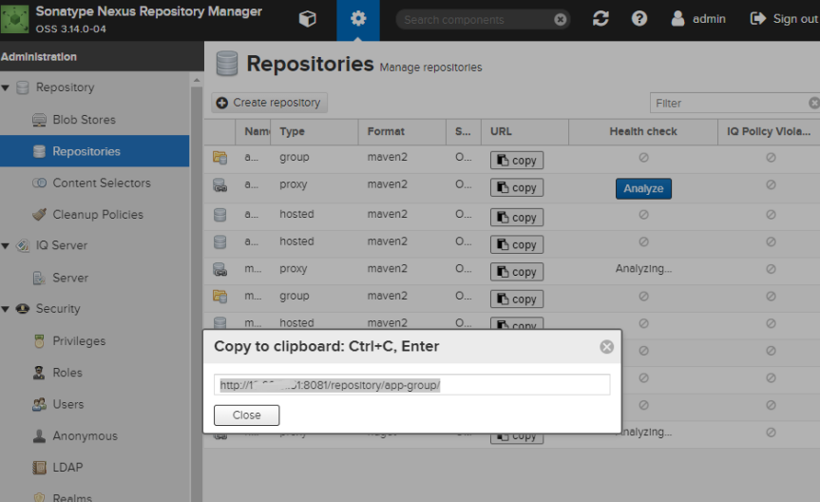Click the Create repository button
Screen dimensions: 820x502
pyautogui.click(x=270, y=103)
